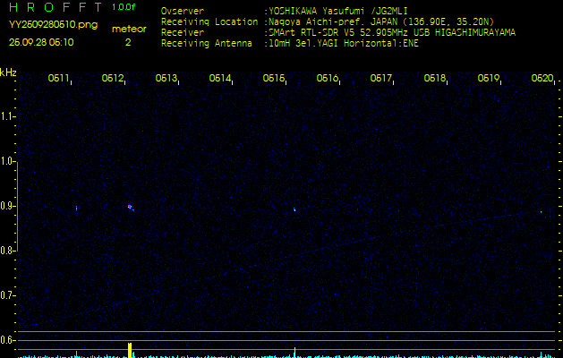Click the thick yellow intensity bar at bottom
The image size is (563, 358).
[x=130, y=350]
